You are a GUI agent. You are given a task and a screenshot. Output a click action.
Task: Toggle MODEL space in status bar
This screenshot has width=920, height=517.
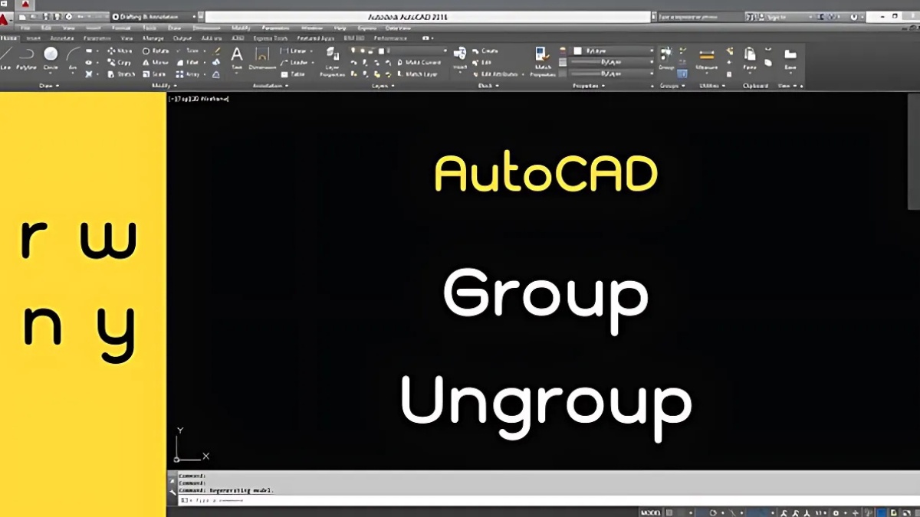(650, 512)
